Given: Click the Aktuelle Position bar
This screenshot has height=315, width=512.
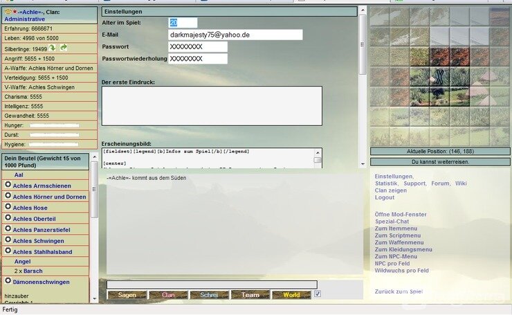Looking at the screenshot, I should 440,152.
